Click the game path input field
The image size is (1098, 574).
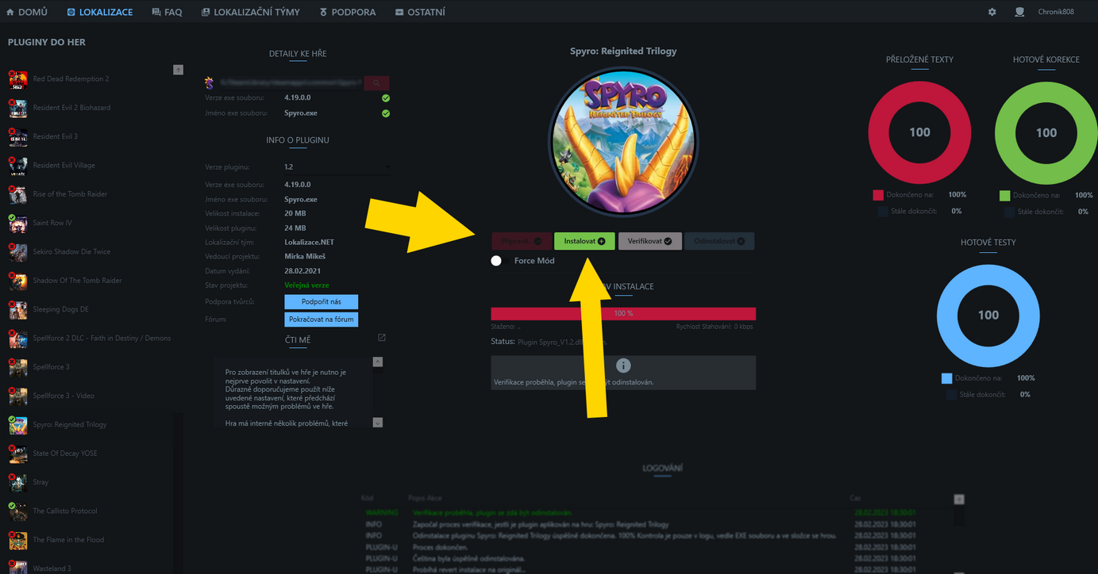tap(291, 82)
